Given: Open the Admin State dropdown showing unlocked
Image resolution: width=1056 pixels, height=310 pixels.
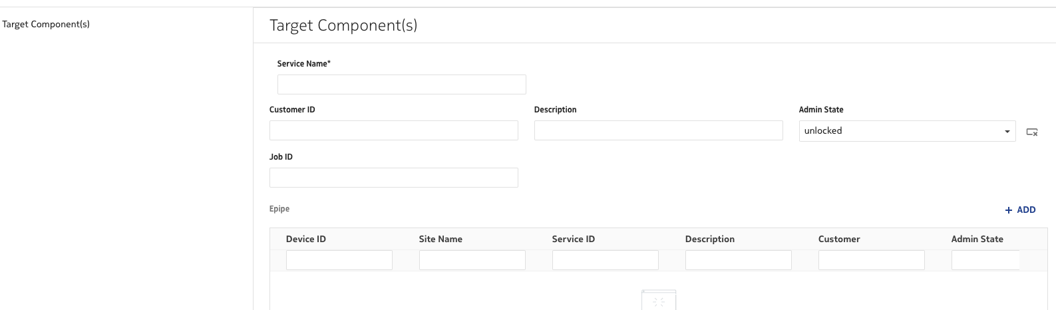Looking at the screenshot, I should [x=906, y=131].
